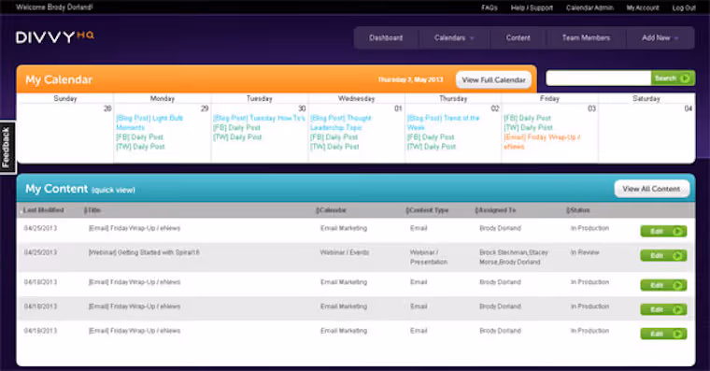
Task: Sort by Assigned To column
Action: 495,210
